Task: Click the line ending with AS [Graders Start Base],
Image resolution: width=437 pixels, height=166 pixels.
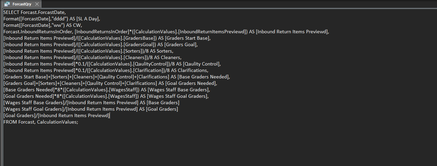Action: coord(107,38)
